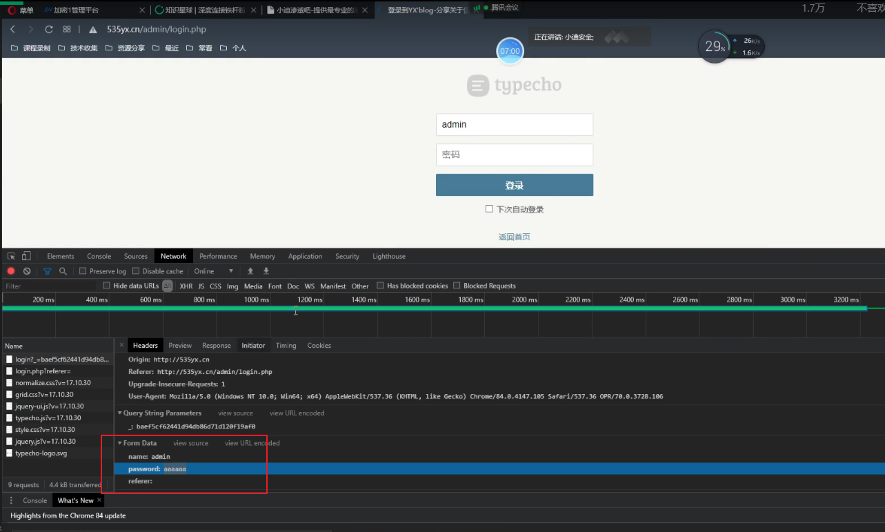The height and width of the screenshot is (532, 885).
Task: Toggle the network filter funnel icon
Action: coord(48,271)
